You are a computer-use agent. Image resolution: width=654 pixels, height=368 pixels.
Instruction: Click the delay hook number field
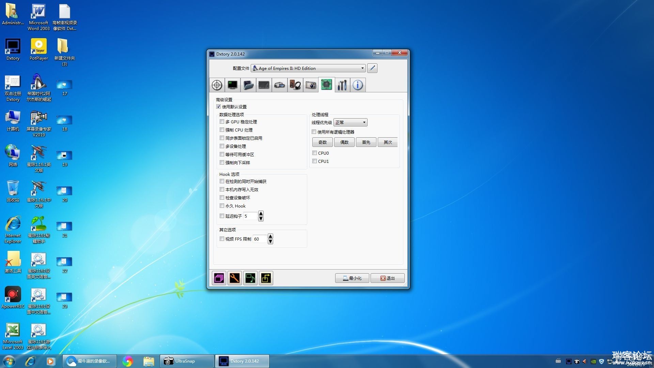[250, 216]
